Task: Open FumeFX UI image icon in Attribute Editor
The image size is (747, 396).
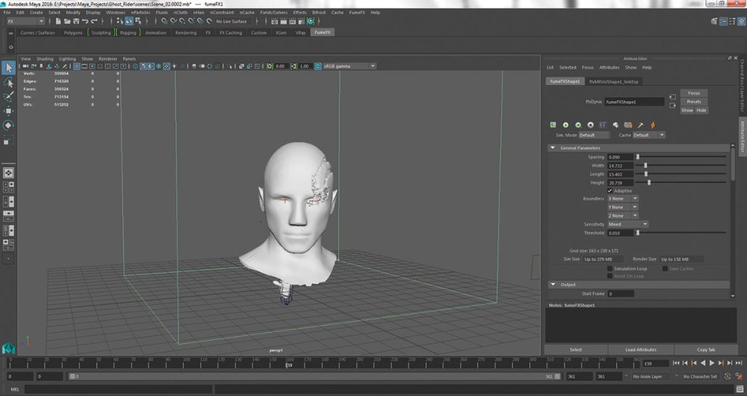Action: [x=553, y=125]
